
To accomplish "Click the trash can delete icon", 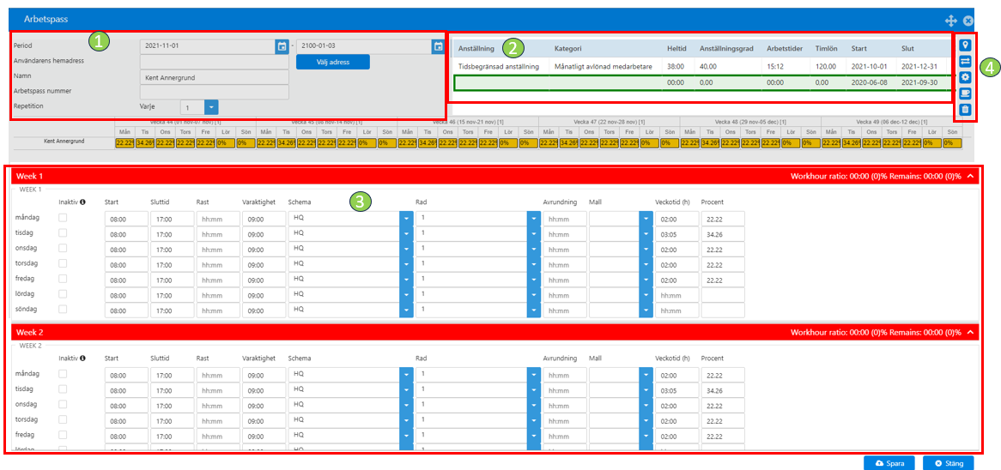I will click(x=966, y=109).
